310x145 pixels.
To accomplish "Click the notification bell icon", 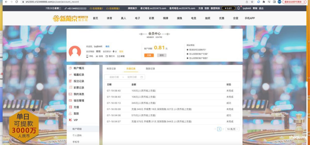I will click(x=238, y=8).
